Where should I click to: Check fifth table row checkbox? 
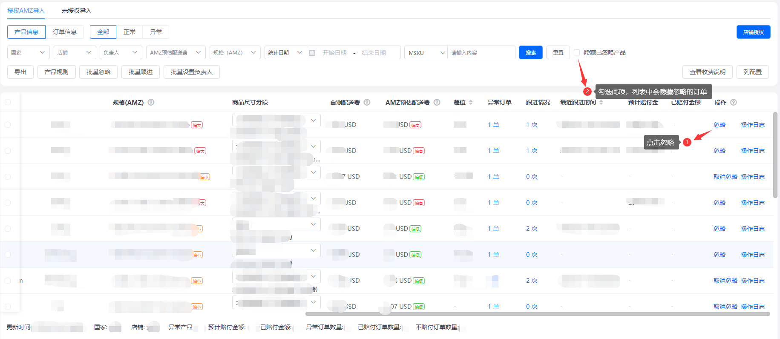8,229
